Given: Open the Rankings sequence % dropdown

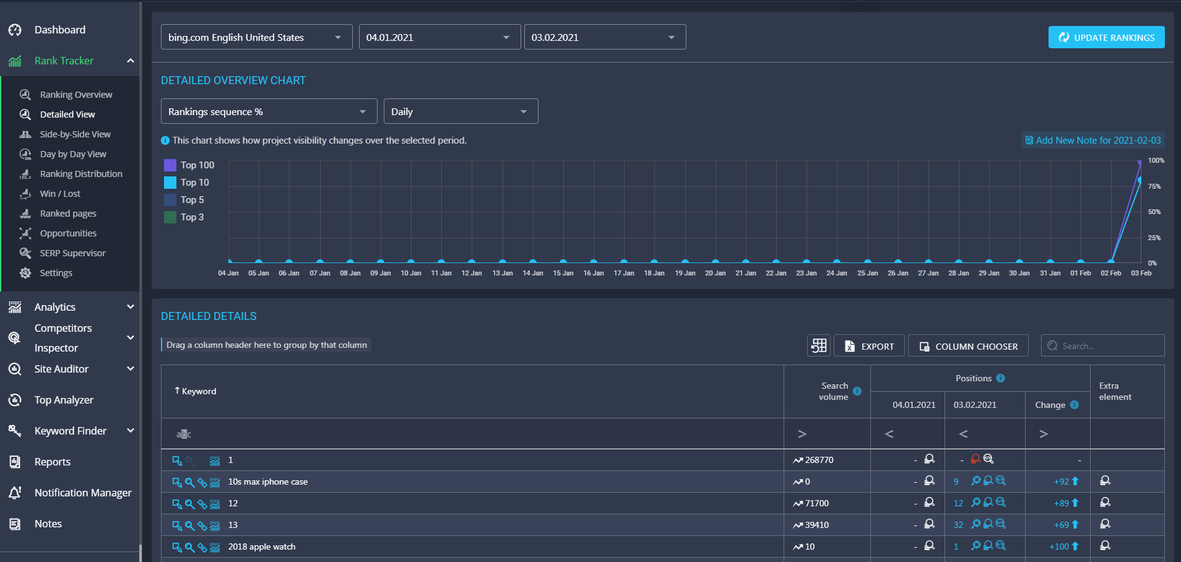Looking at the screenshot, I should click(x=269, y=111).
